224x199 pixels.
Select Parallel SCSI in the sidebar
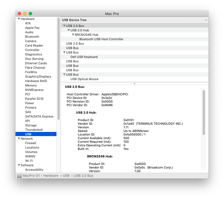coord(34,99)
